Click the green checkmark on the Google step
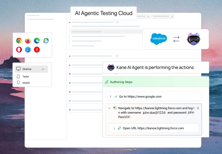The width and height of the screenshot is (222, 154). click(116, 96)
